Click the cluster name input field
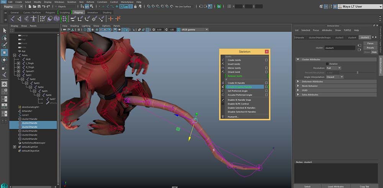 pos(339,48)
